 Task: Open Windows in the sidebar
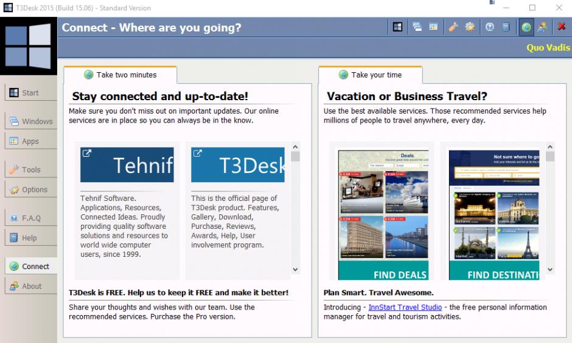32,121
